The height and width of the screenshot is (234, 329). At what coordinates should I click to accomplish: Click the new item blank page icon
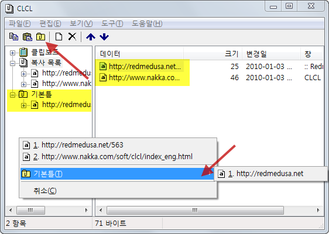[x=59, y=37]
